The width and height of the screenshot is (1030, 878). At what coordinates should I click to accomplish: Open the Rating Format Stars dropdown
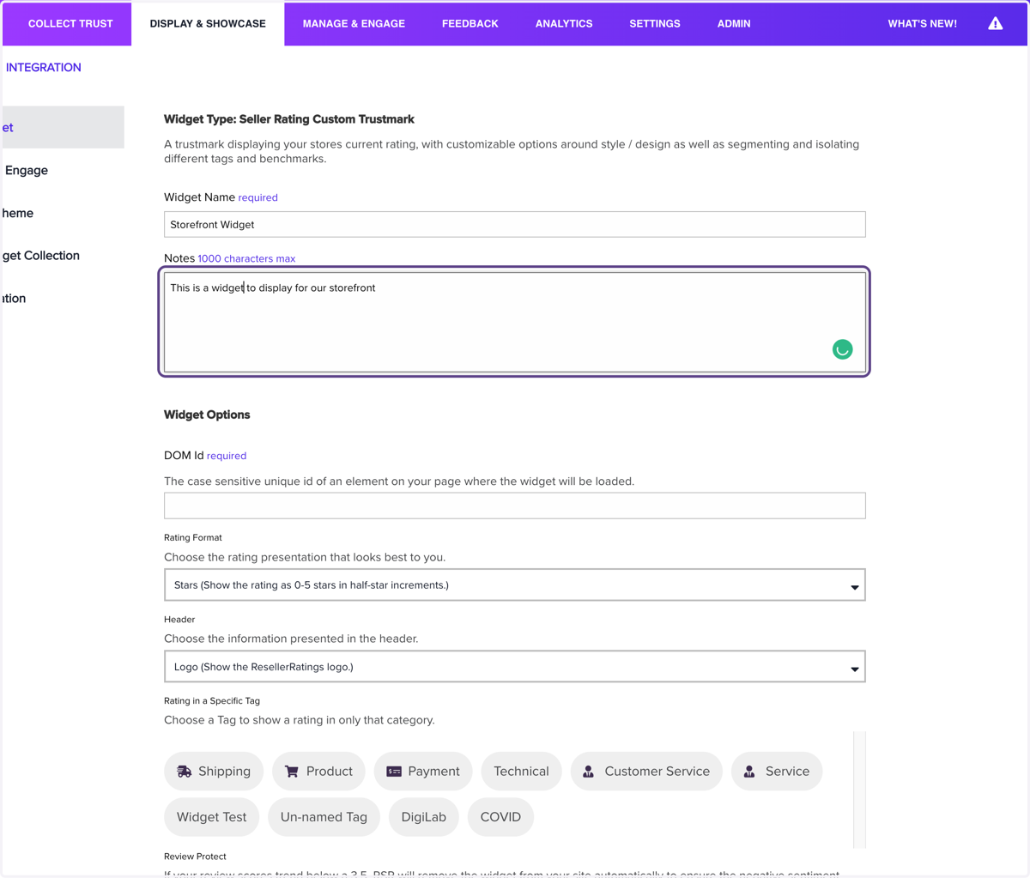[x=514, y=584]
